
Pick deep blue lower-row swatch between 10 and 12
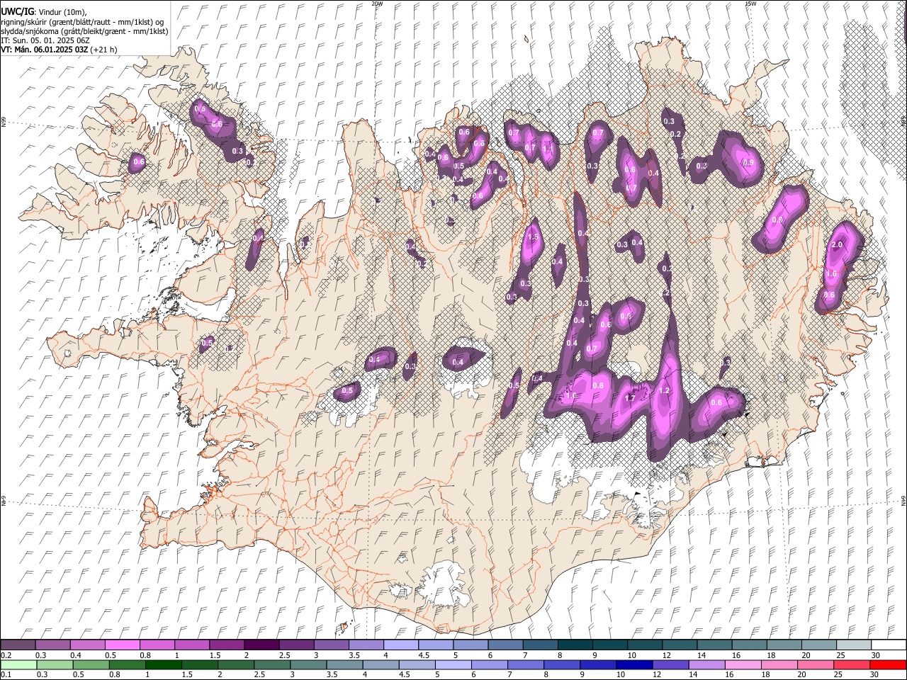click(634, 664)
